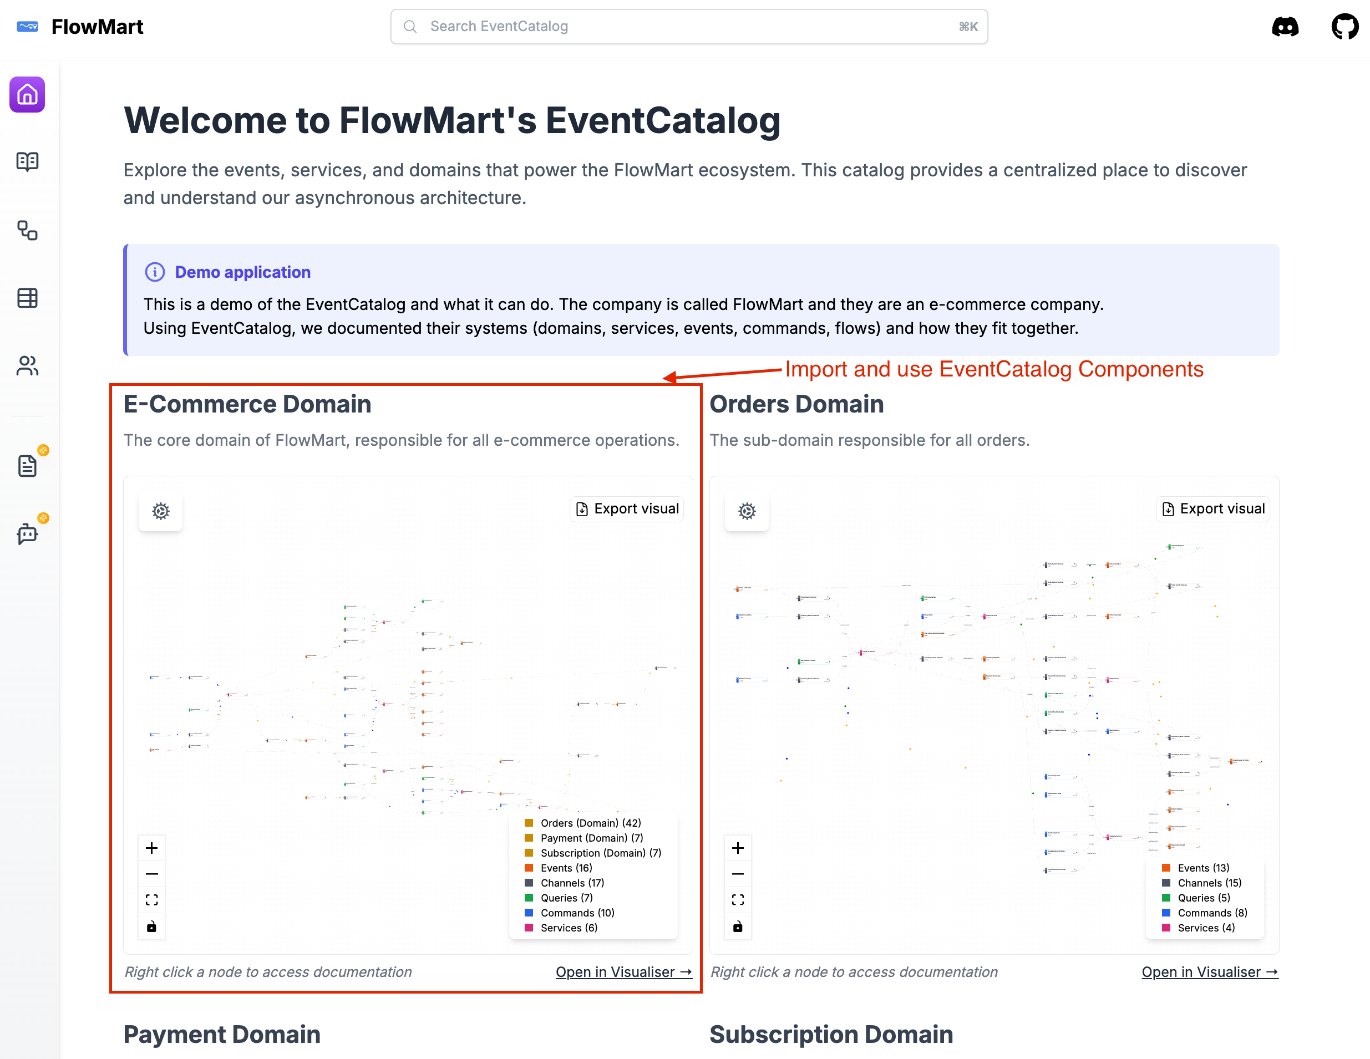Click the Discord icon in the top bar
The height and width of the screenshot is (1059, 1370).
click(1285, 26)
